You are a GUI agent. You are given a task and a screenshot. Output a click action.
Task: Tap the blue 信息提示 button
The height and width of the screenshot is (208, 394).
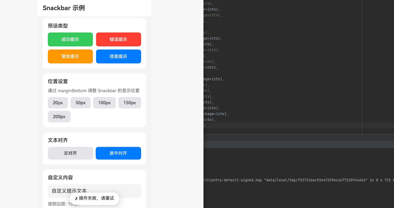[118, 56]
